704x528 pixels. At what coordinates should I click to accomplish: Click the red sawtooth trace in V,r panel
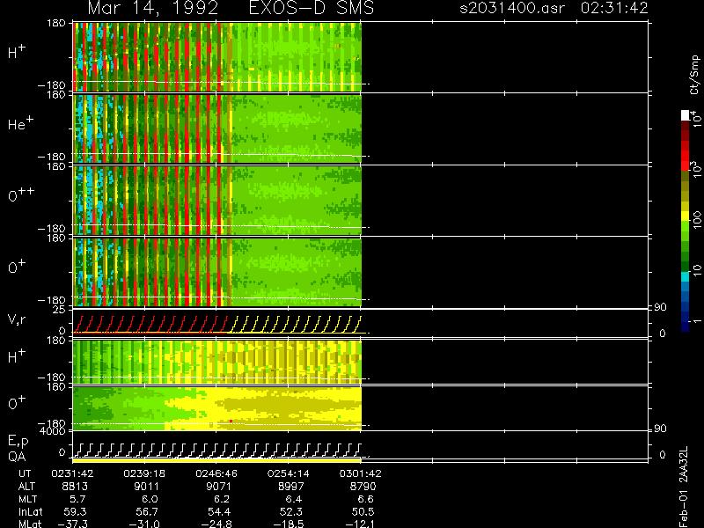[x=150, y=325]
